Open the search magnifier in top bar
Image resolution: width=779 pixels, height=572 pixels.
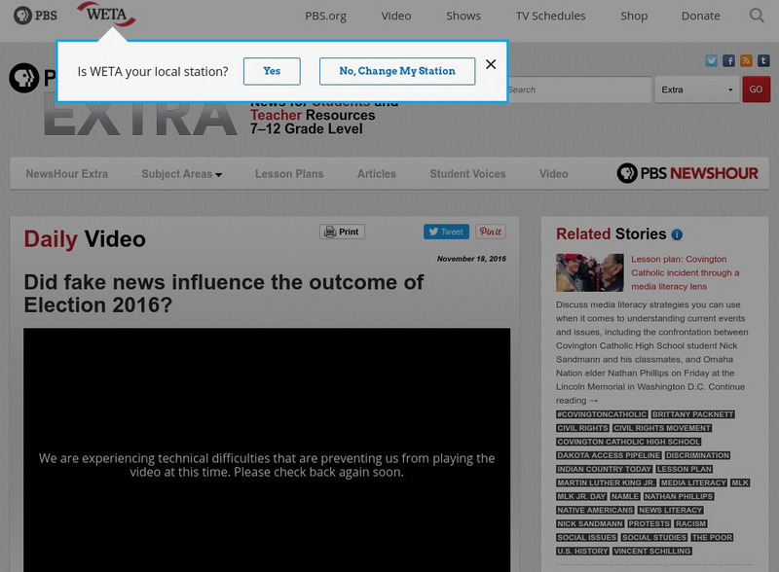(757, 16)
